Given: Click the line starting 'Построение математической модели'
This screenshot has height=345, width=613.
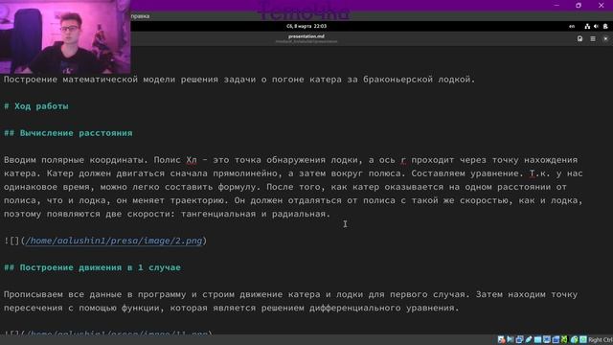Looking at the screenshot, I should pos(239,80).
